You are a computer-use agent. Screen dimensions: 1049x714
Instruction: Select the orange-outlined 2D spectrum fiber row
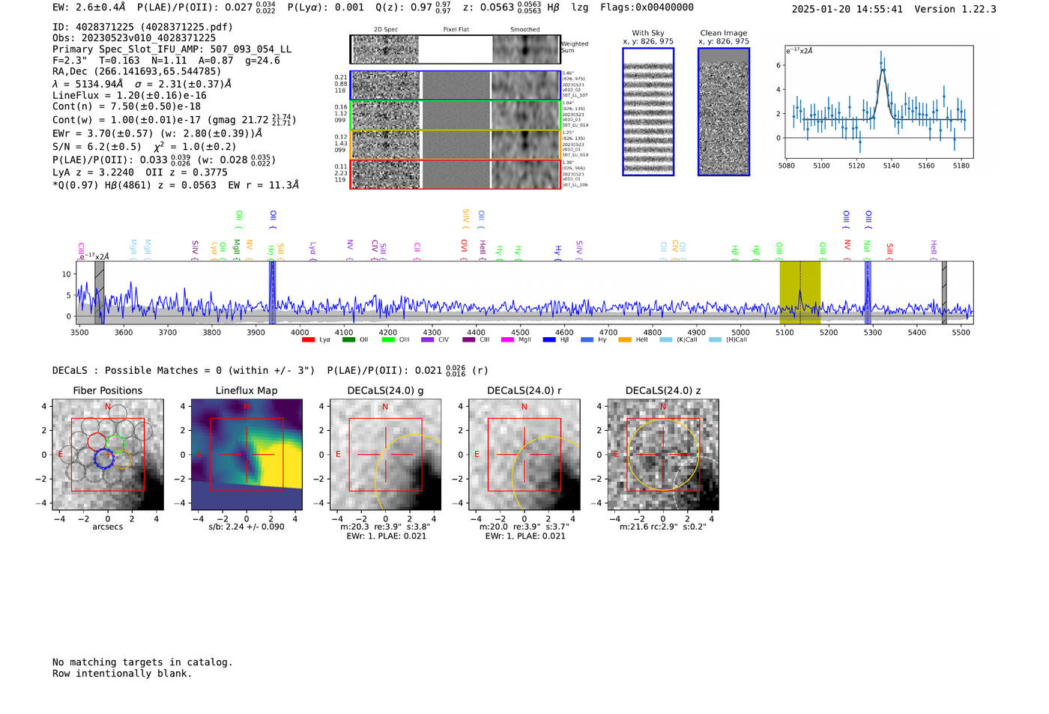[x=456, y=145]
